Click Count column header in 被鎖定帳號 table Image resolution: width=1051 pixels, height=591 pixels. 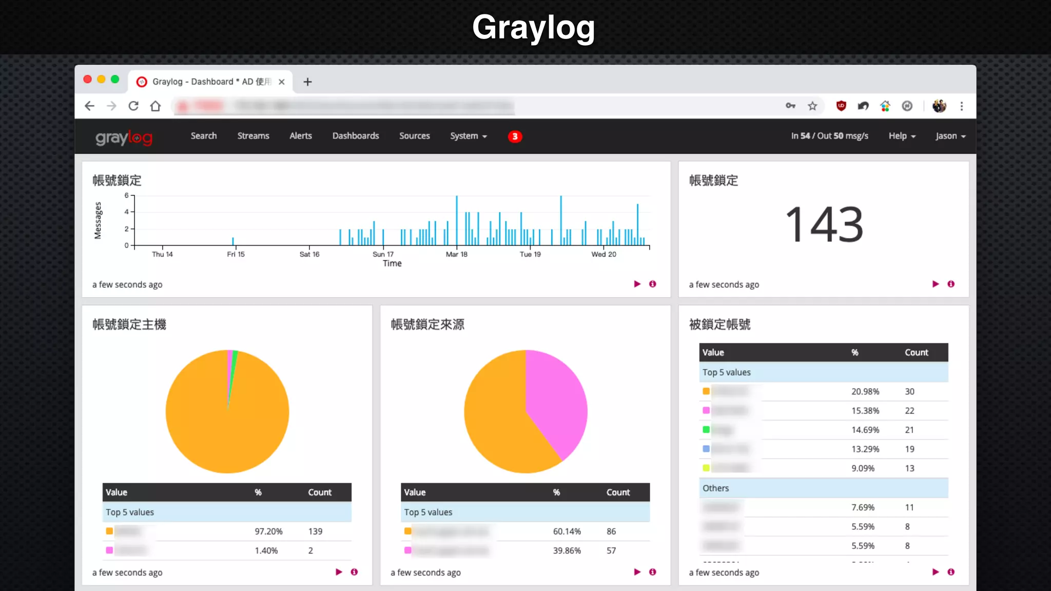point(916,352)
